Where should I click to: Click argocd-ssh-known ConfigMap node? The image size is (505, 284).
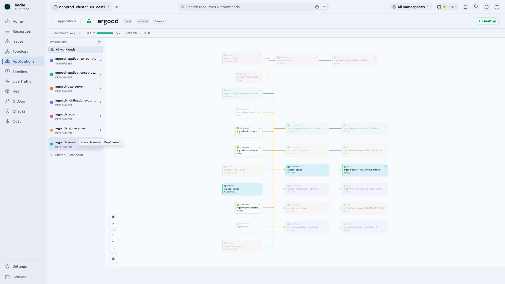pos(248,131)
